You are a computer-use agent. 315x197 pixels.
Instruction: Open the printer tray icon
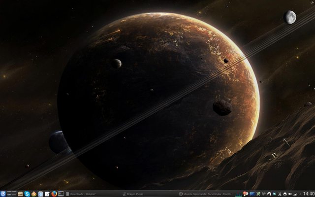(285, 194)
